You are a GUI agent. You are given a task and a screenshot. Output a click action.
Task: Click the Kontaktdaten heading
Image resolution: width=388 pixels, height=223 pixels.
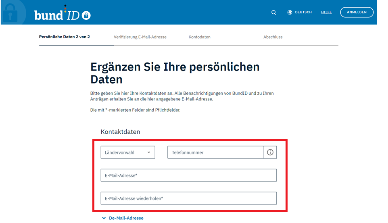pos(120,132)
